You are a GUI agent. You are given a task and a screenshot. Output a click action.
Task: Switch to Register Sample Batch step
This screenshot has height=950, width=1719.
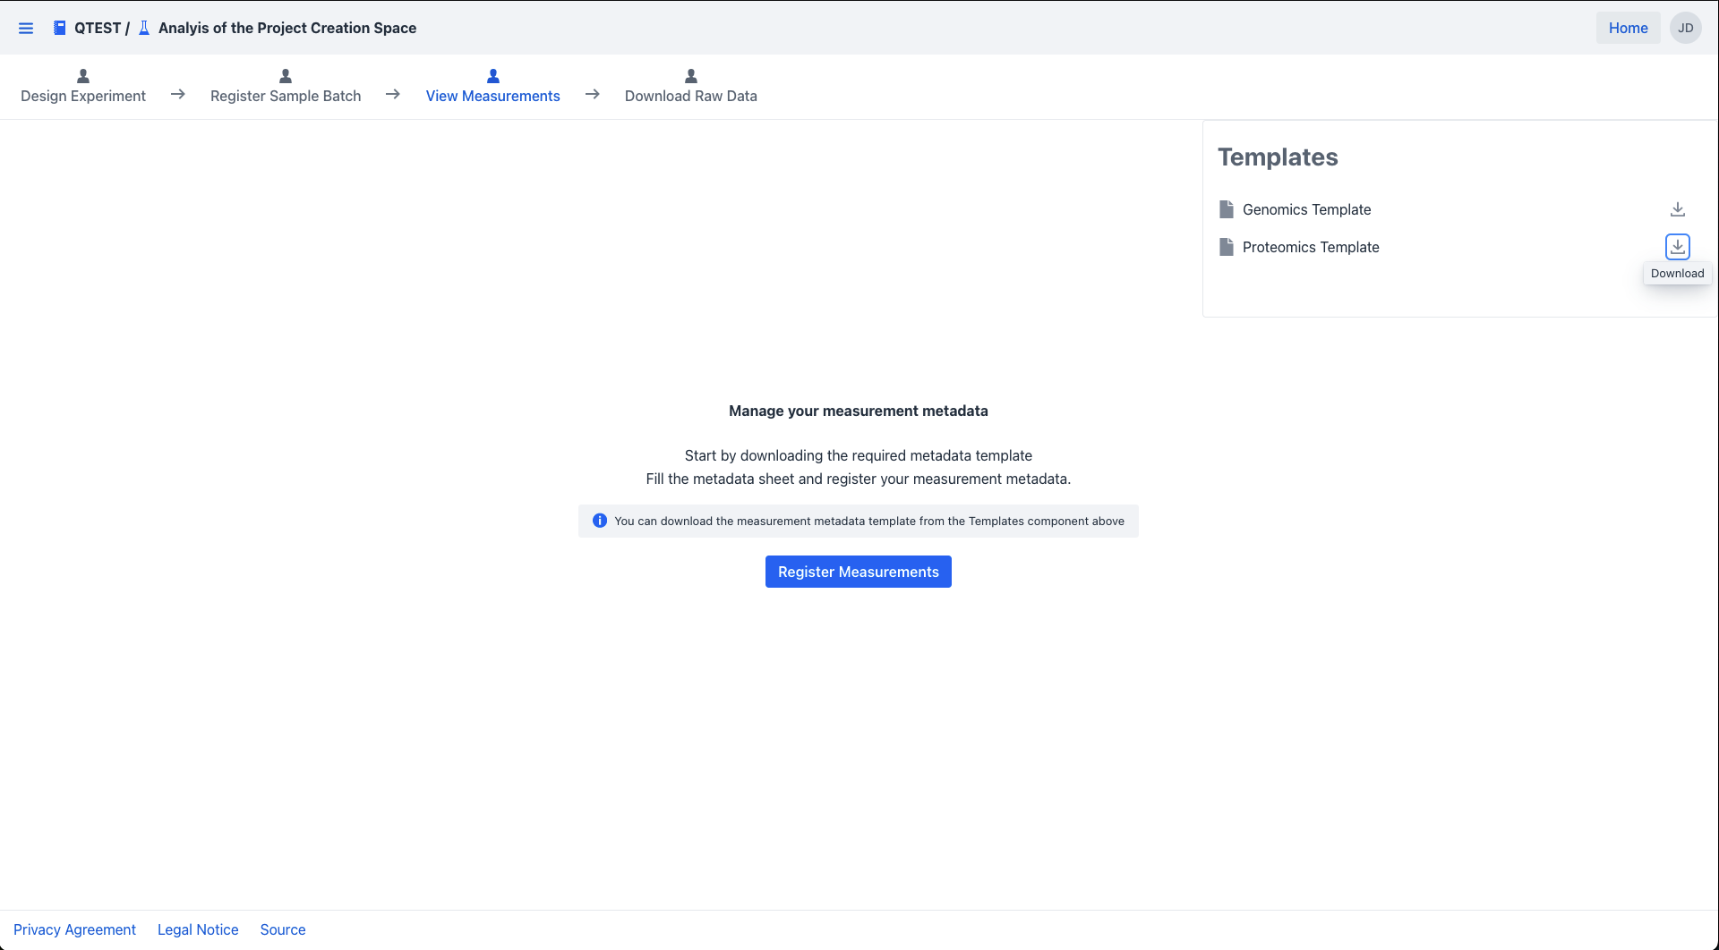[286, 96]
